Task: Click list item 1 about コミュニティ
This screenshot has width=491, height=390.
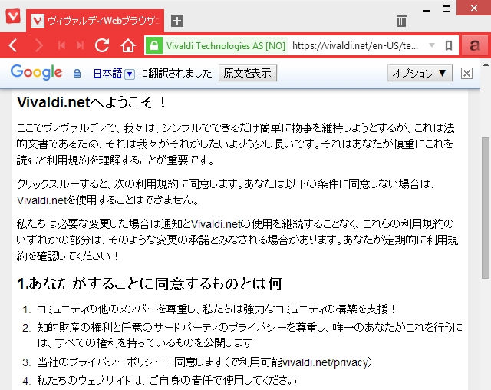Action: click(x=216, y=309)
